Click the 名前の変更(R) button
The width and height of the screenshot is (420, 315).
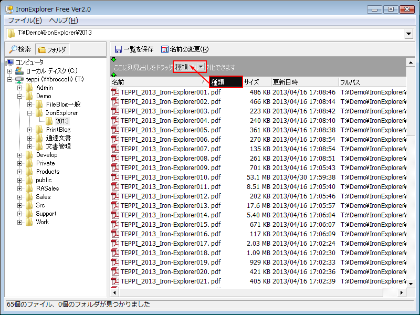tap(185, 49)
